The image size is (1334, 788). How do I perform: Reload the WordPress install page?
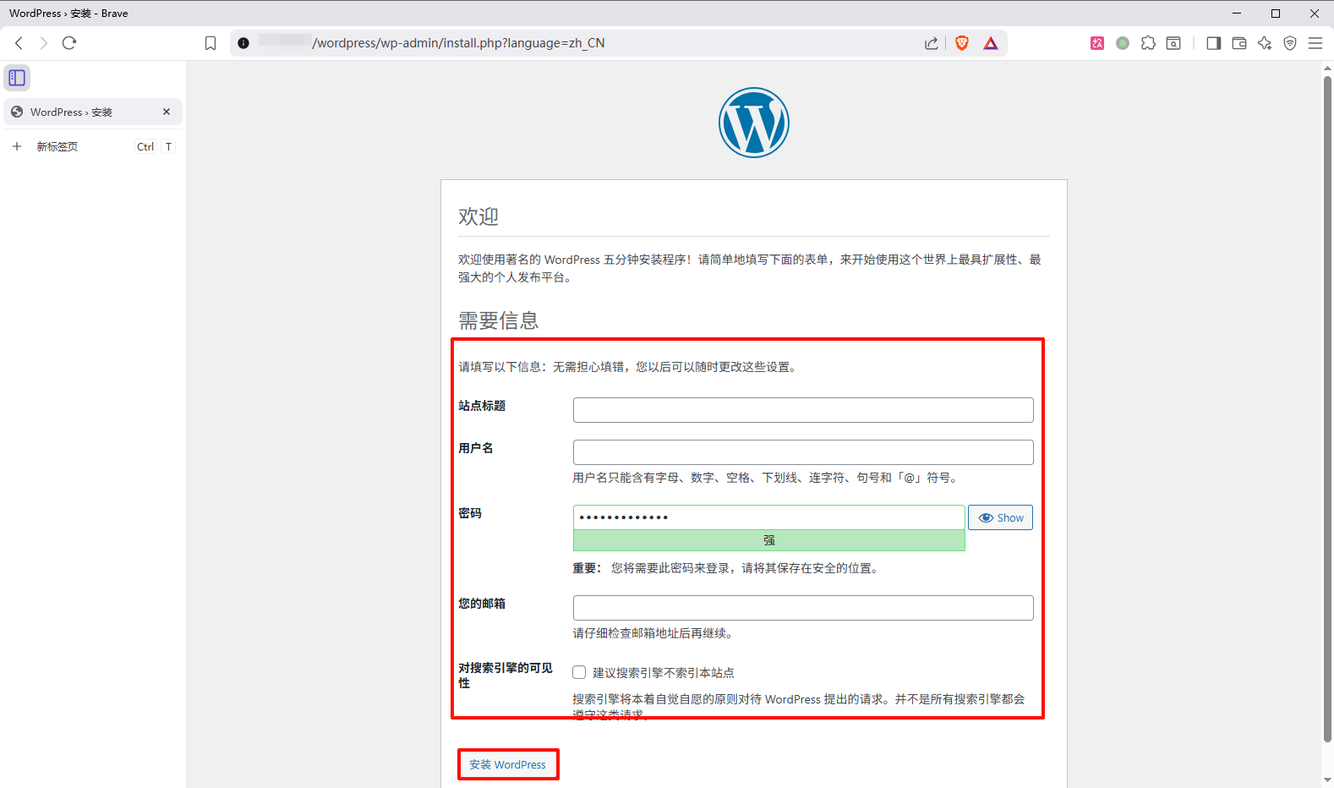(x=69, y=43)
